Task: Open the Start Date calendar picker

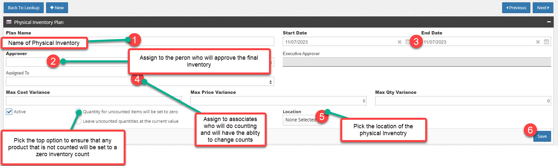Action: point(408,42)
